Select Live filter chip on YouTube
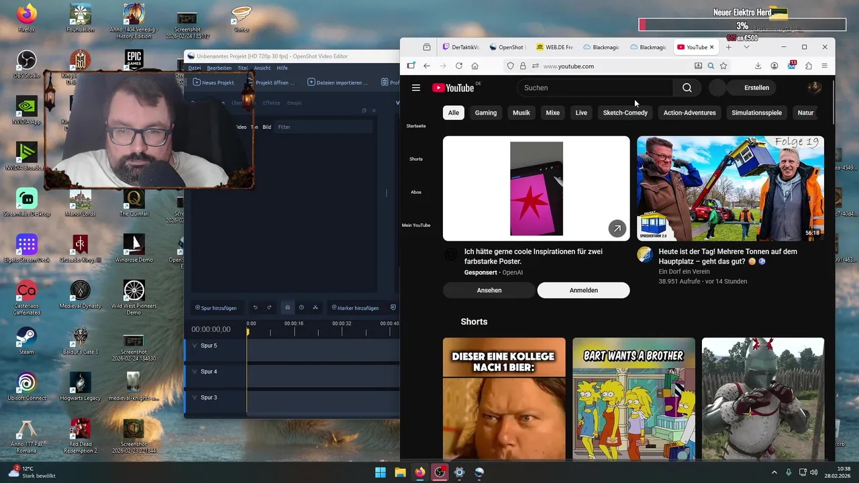859x483 pixels. (x=581, y=113)
